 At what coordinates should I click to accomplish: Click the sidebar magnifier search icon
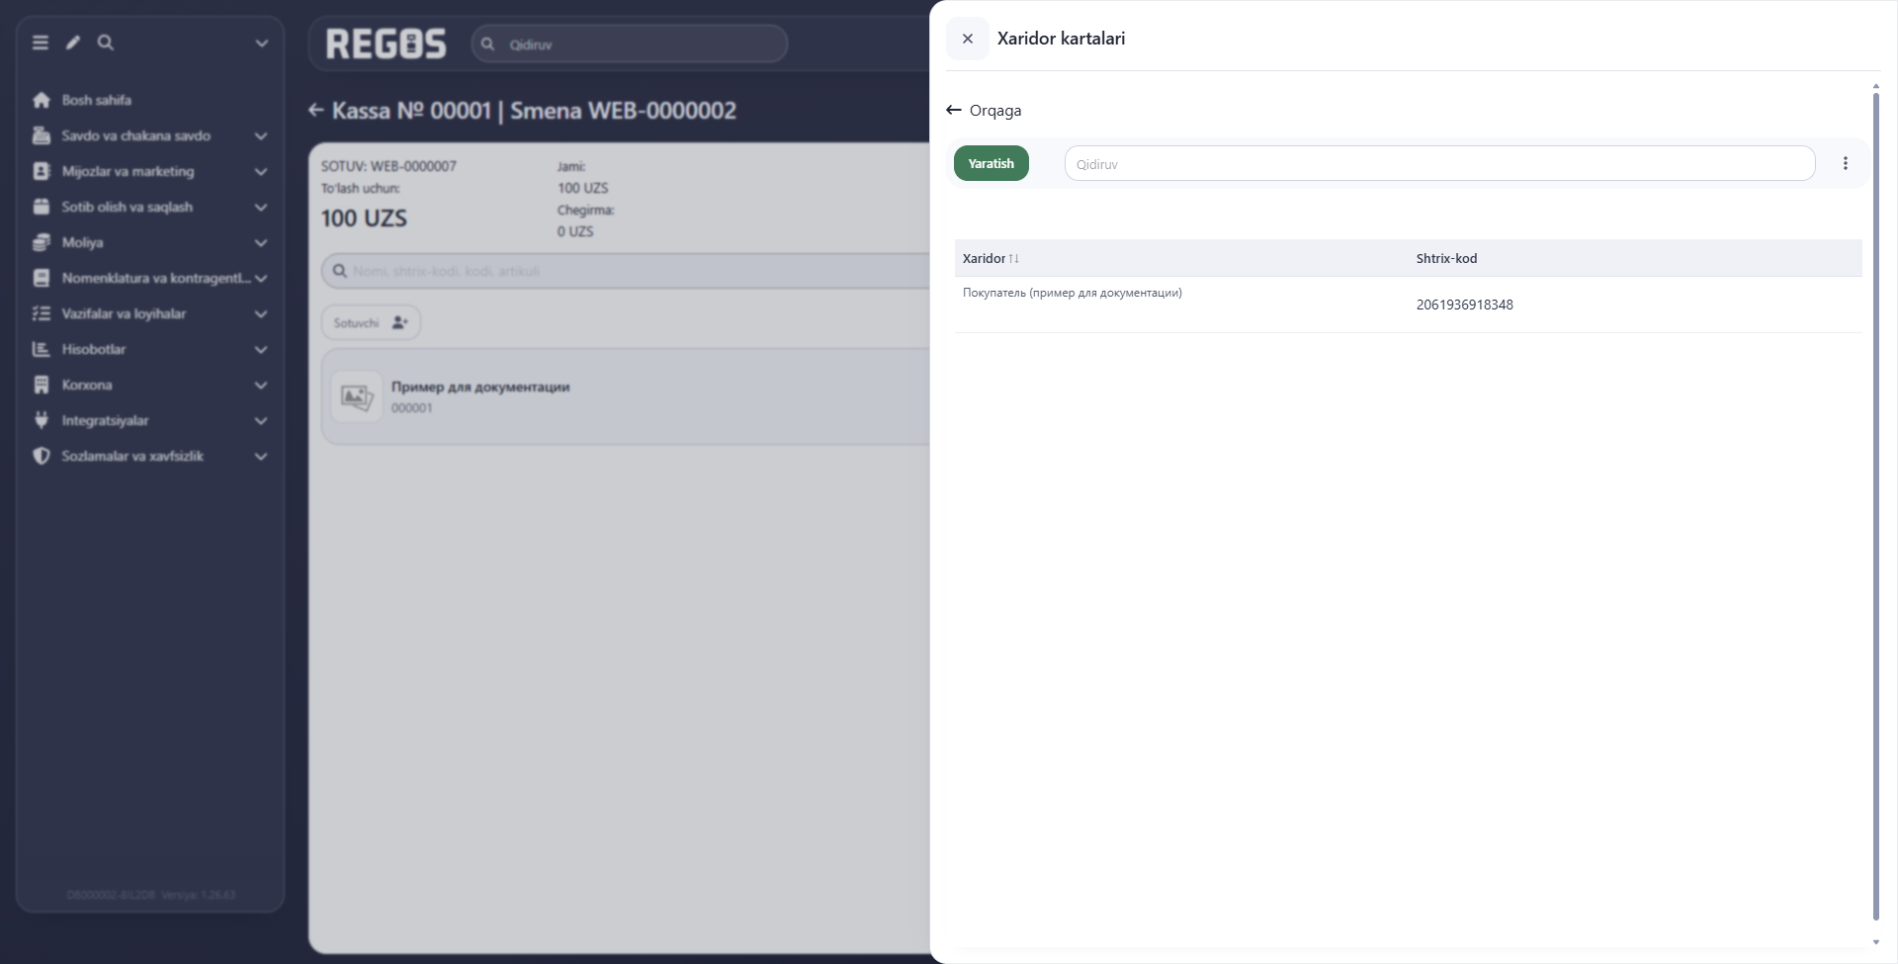(x=106, y=43)
